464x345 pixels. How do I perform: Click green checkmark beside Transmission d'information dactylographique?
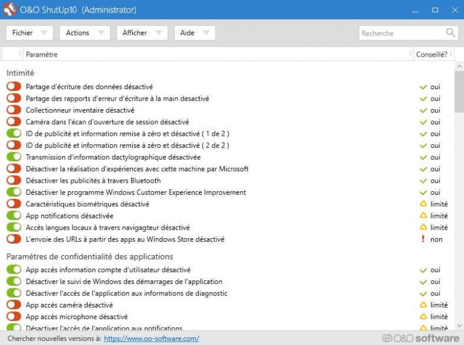[423, 157]
